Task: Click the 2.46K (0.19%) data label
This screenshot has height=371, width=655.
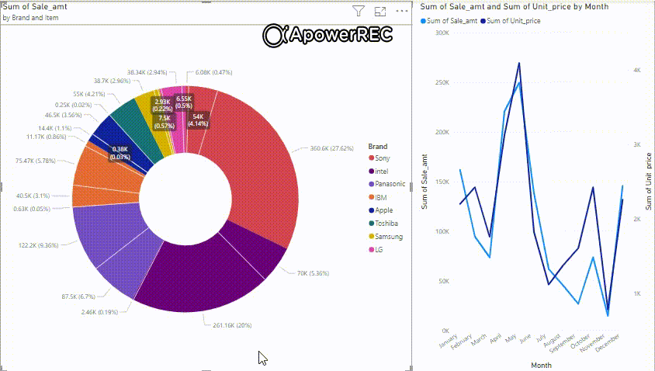Action: 100,312
